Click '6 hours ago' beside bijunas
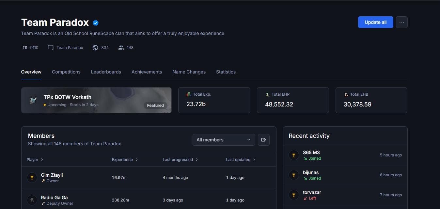 click(x=391, y=175)
